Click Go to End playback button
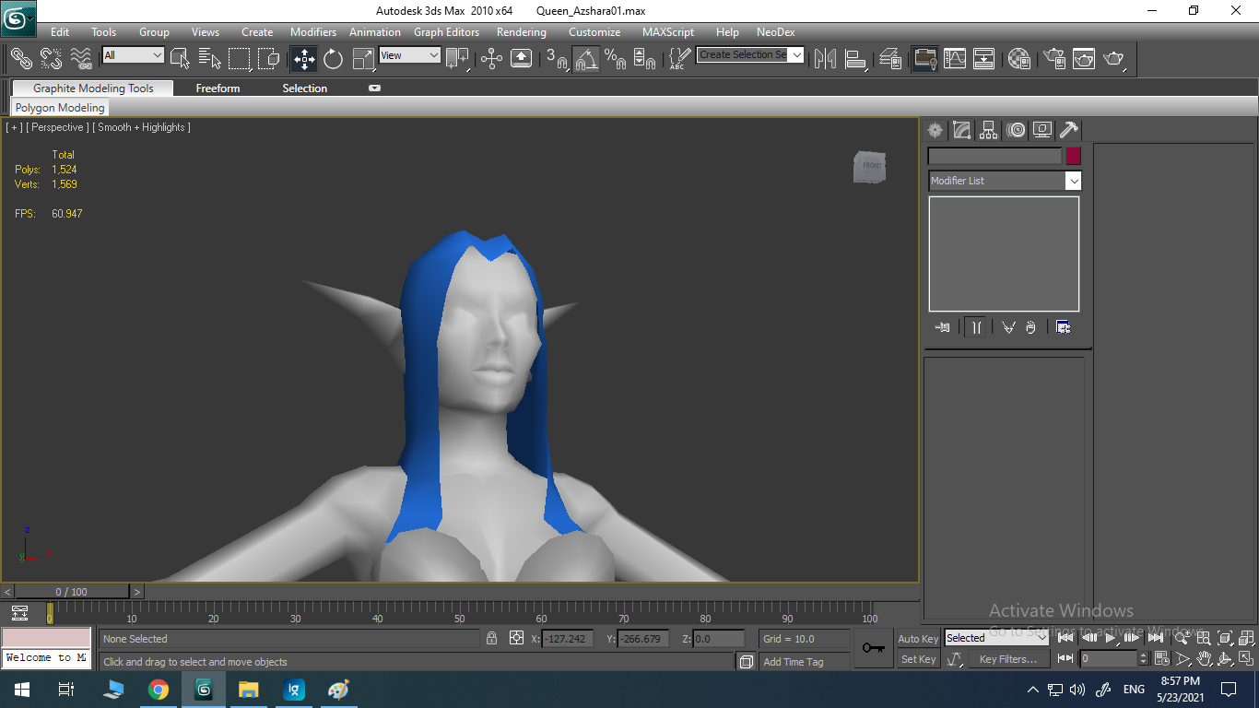 point(1156,638)
